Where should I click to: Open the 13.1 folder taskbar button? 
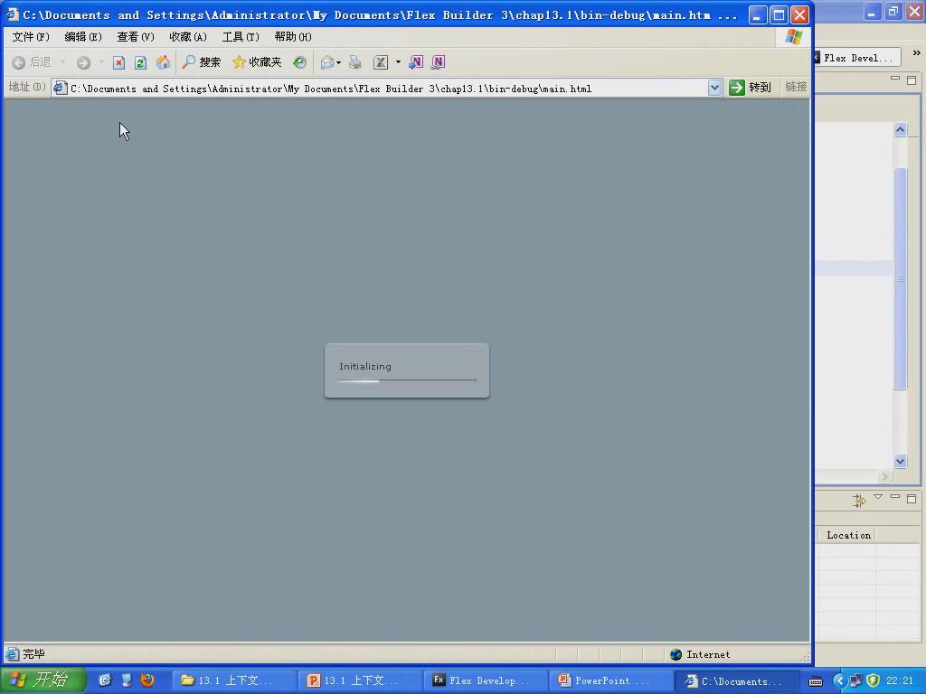click(x=233, y=680)
